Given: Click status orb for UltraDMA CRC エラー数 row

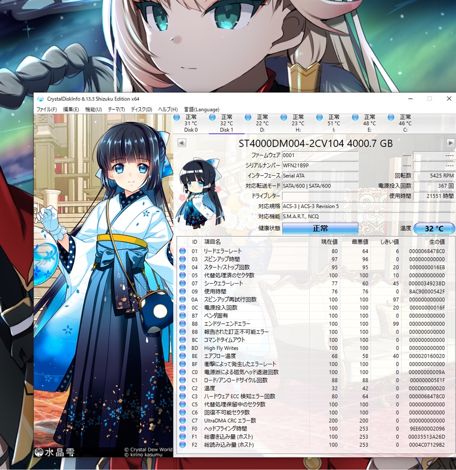Looking at the screenshot, I should click(182, 421).
